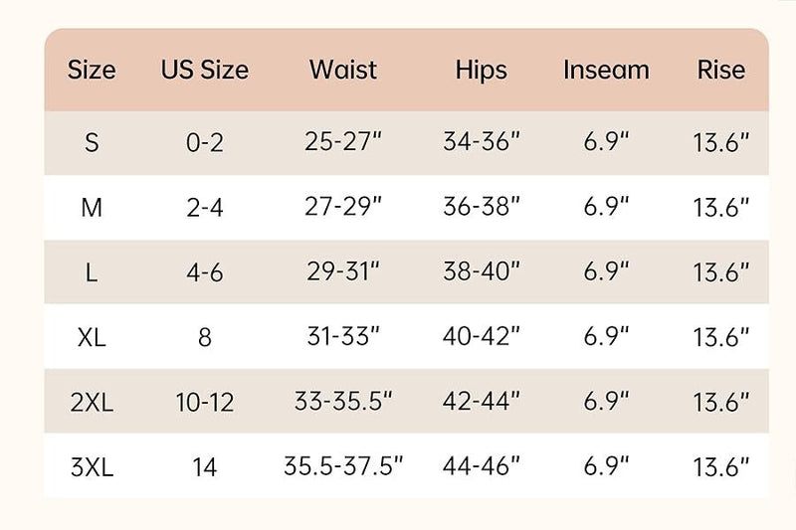The width and height of the screenshot is (796, 530).
Task: Select the 2XL size row label
Action: [92, 402]
